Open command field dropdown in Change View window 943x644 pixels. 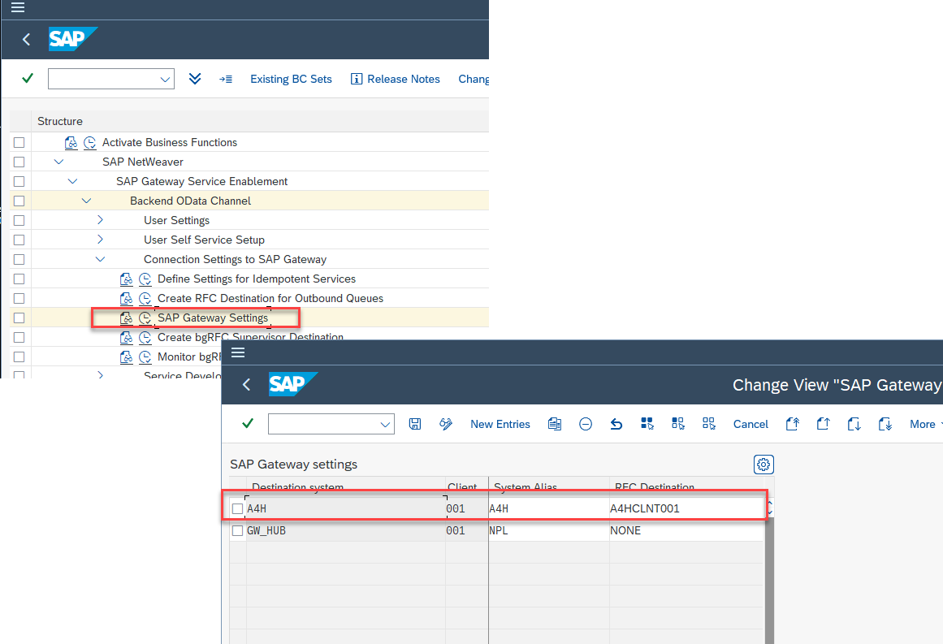[385, 425]
